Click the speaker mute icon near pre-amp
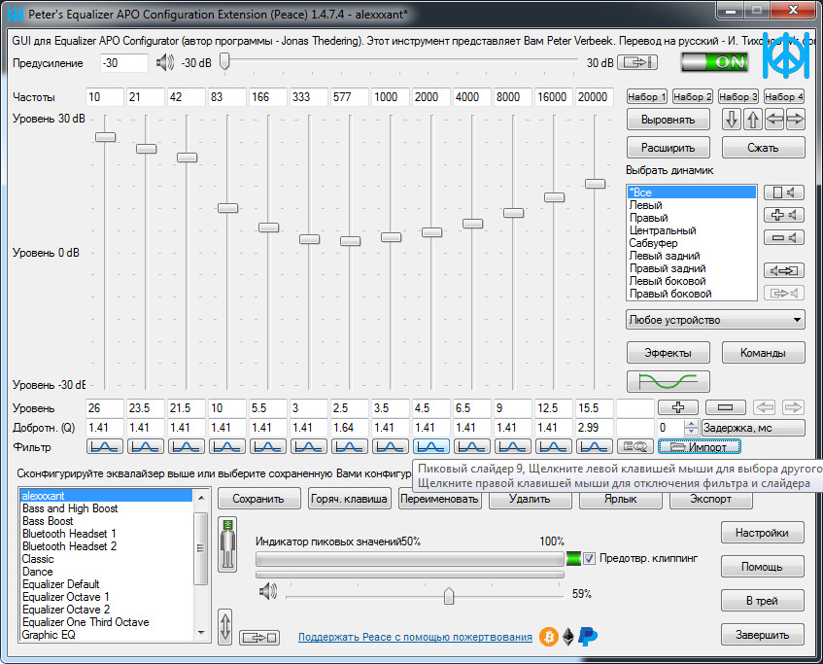The height and width of the screenshot is (664, 823). pyautogui.click(x=164, y=63)
